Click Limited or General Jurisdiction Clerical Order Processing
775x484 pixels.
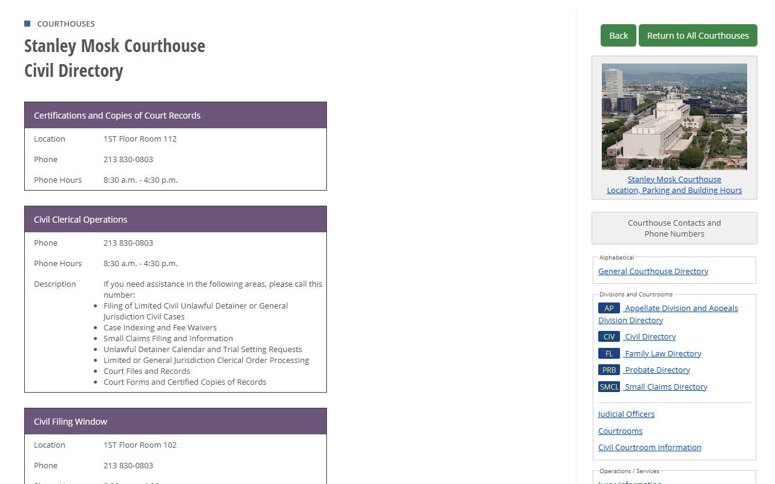pyautogui.click(x=206, y=360)
